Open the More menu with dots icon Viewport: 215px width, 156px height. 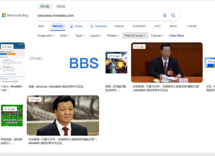(x=192, y=26)
